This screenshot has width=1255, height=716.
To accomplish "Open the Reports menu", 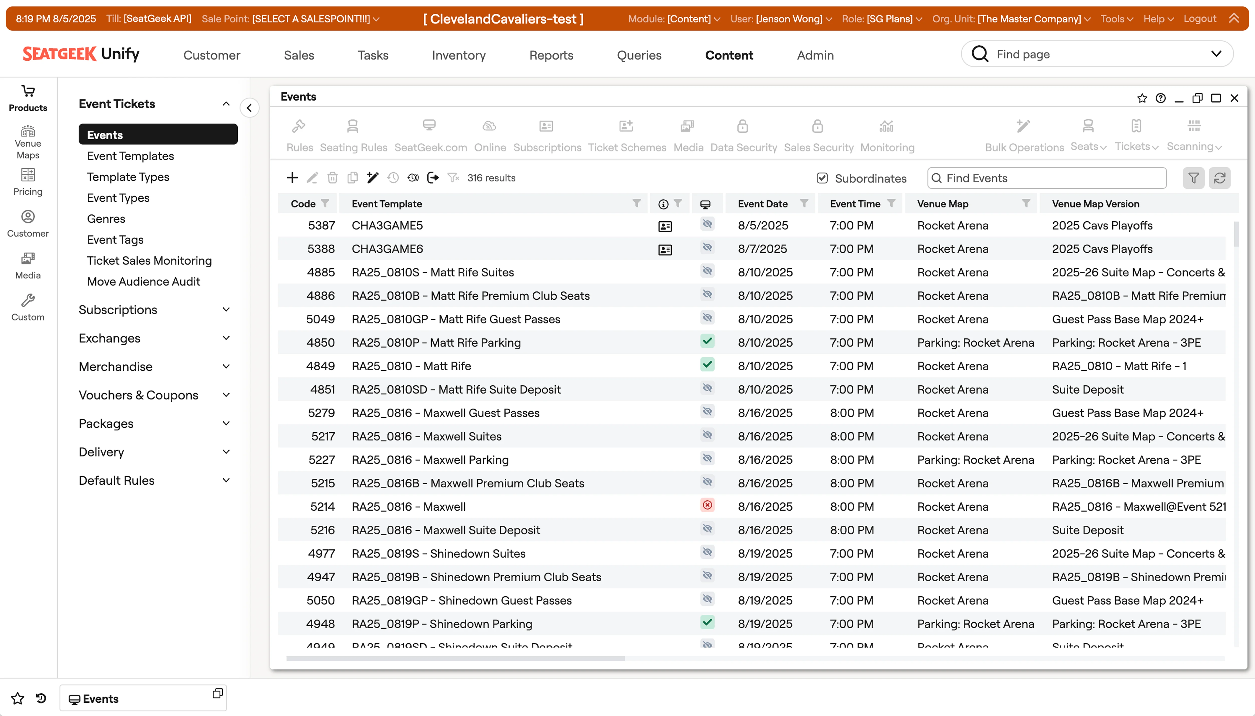I will (551, 55).
